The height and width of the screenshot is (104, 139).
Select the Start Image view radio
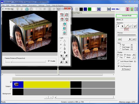pyautogui.click(x=120, y=47)
